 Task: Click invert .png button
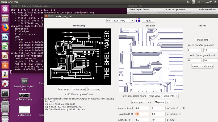point(94,89)
